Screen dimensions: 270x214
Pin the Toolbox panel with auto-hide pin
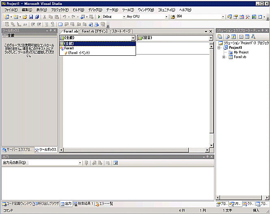(51, 31)
